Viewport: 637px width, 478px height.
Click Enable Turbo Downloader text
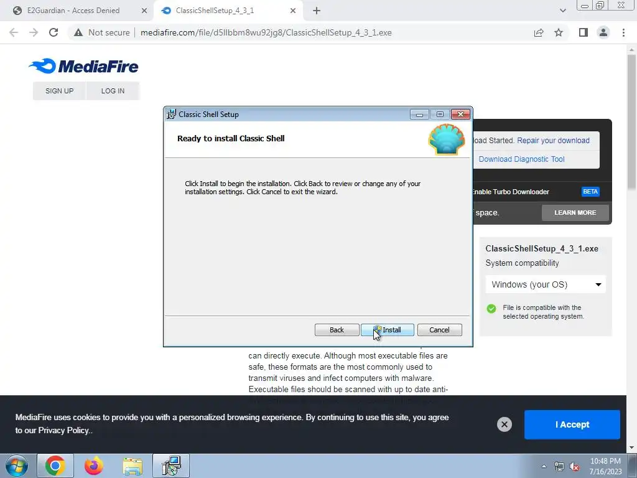click(x=511, y=192)
